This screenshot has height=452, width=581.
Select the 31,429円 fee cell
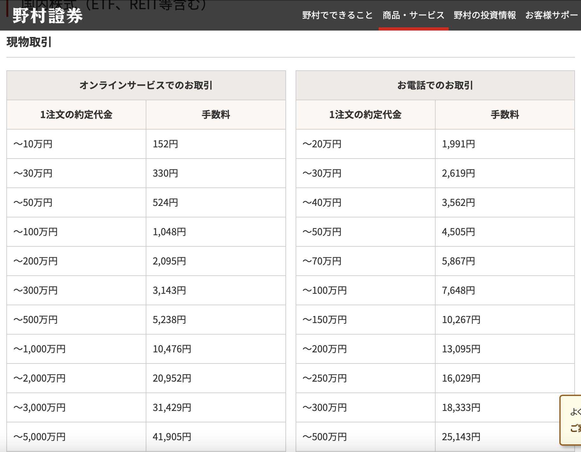216,407
